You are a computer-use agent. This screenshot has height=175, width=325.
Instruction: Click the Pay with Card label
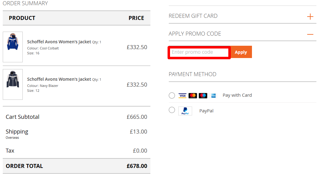[x=237, y=95]
